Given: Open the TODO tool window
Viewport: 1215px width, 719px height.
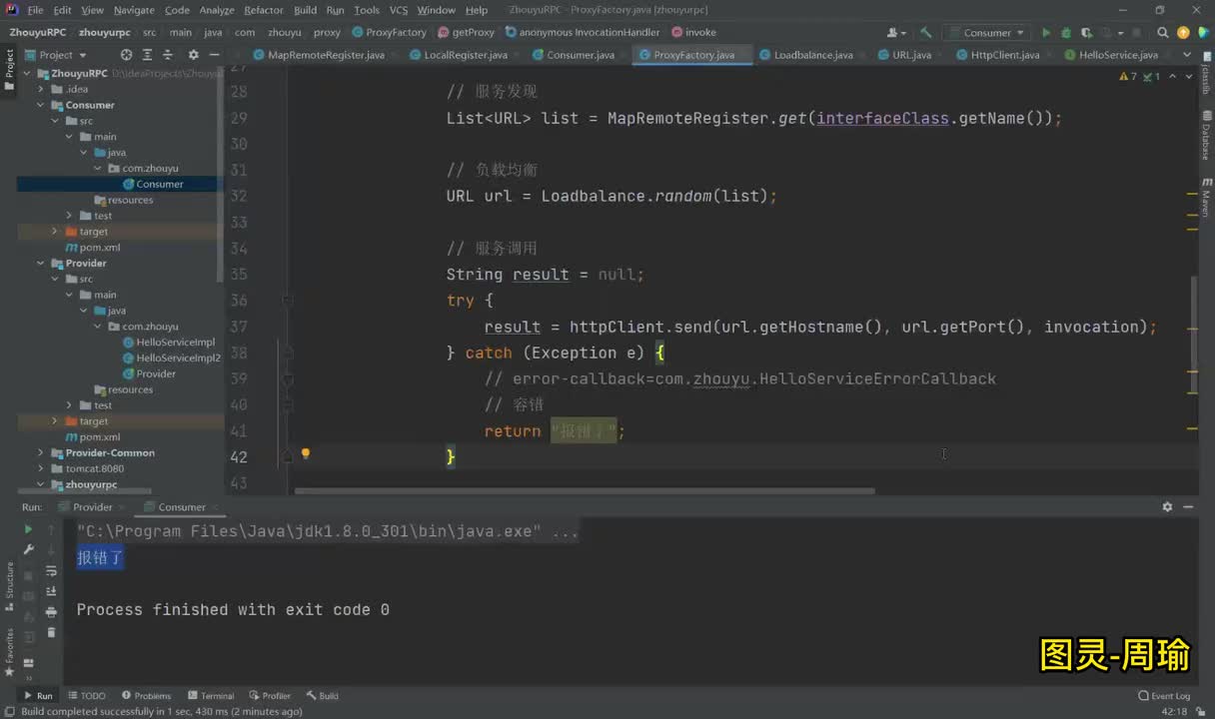Looking at the screenshot, I should (87, 696).
